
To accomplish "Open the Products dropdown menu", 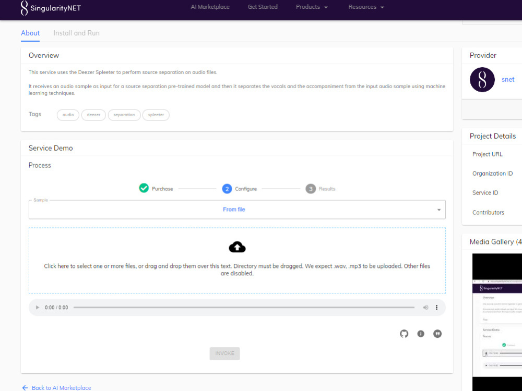I will click(x=312, y=7).
